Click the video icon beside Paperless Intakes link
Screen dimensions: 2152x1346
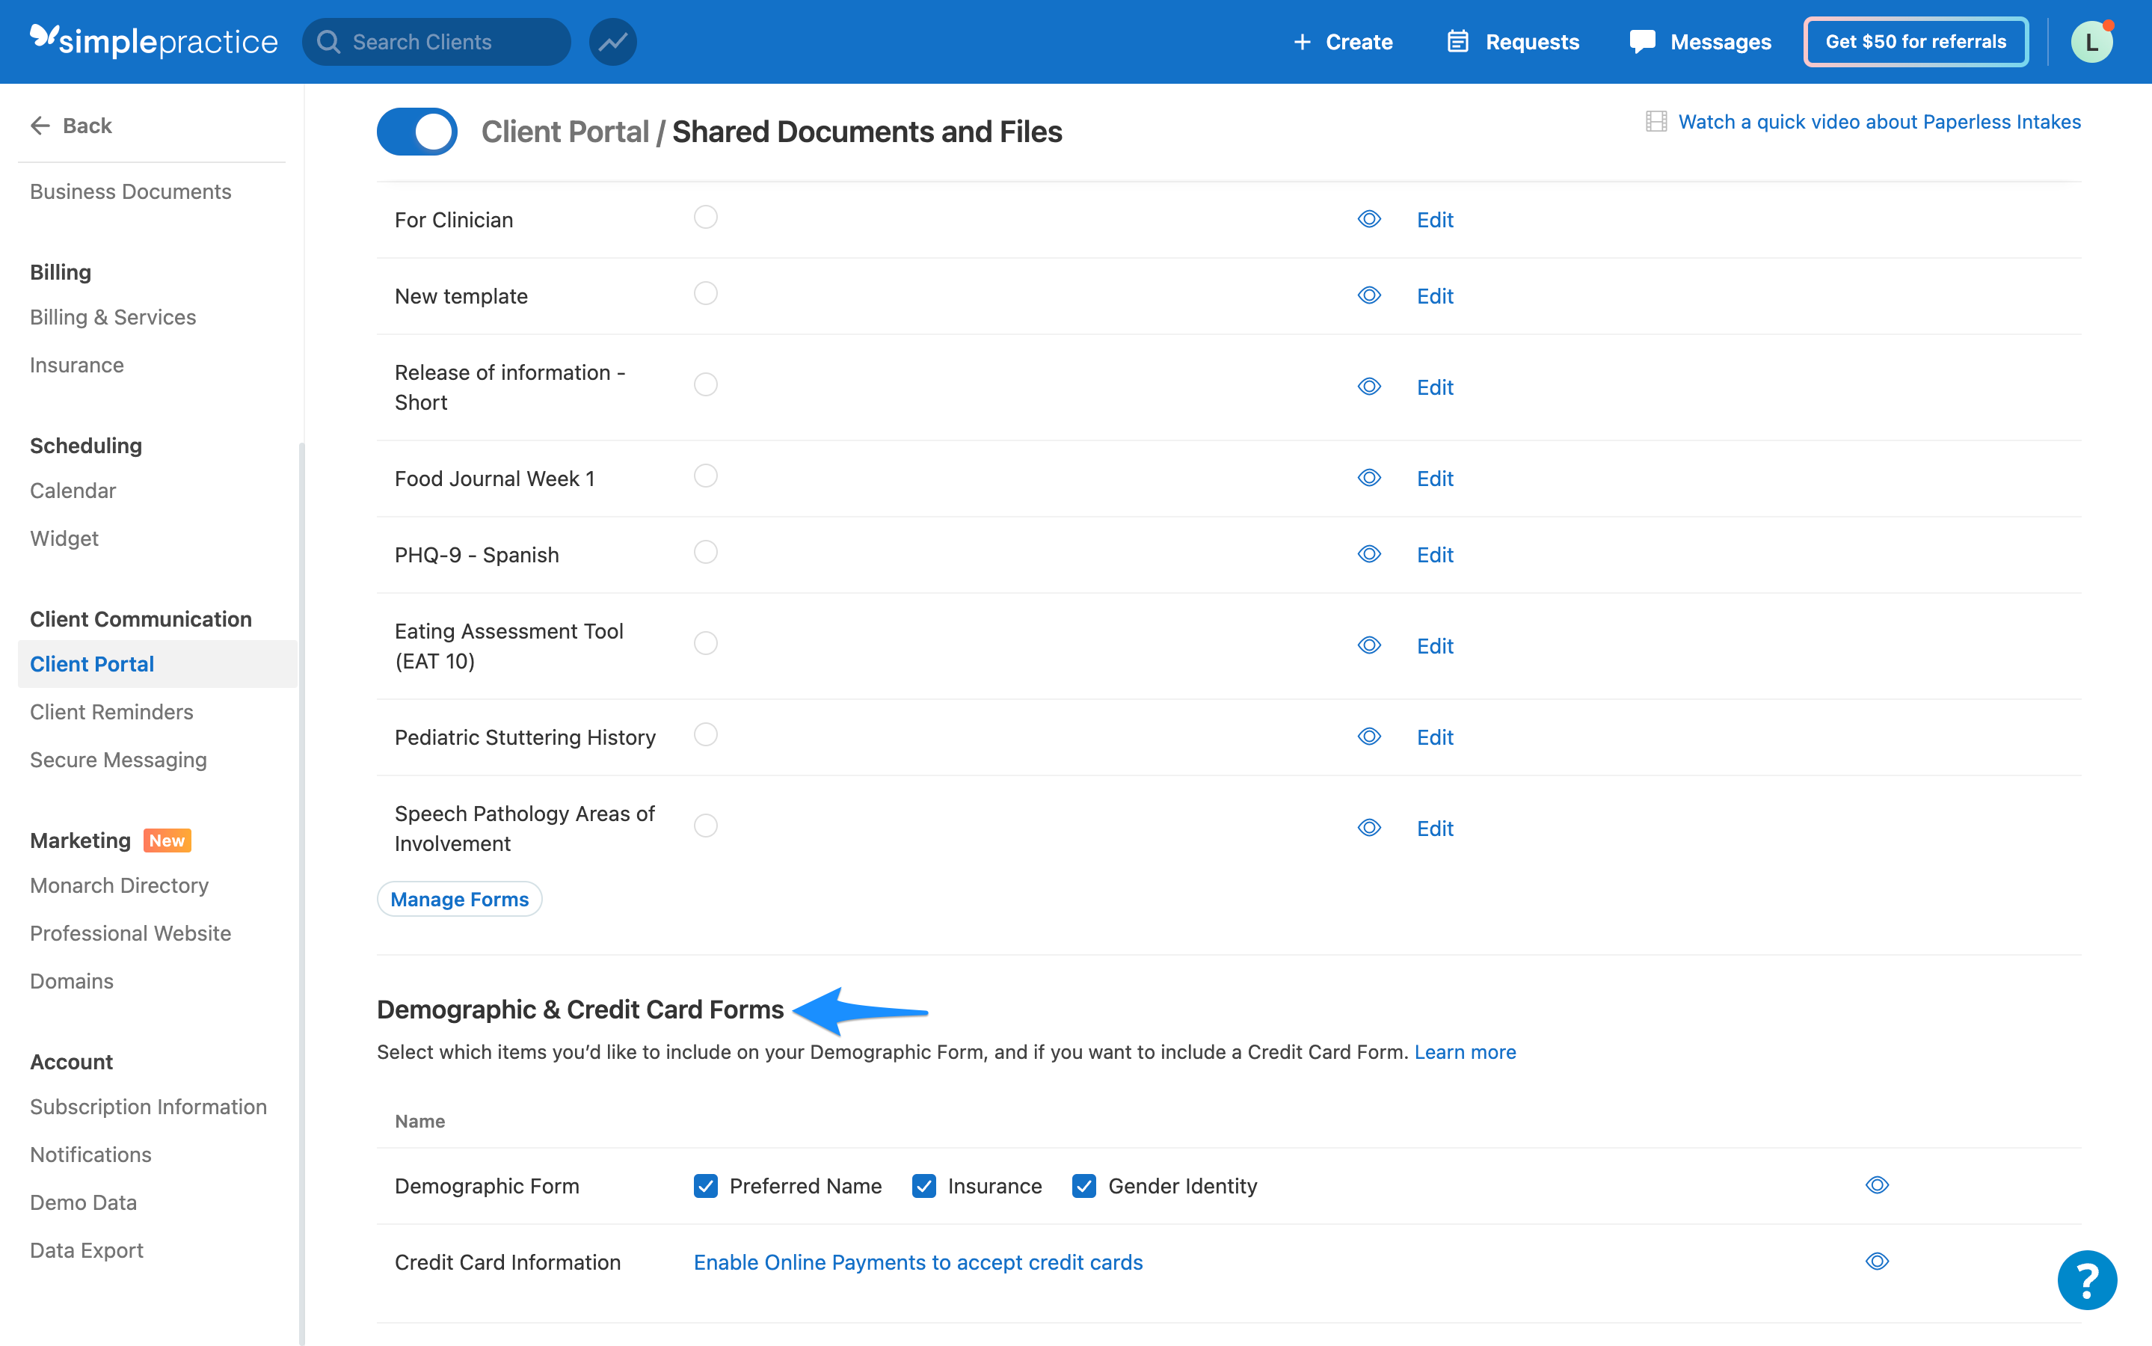[1655, 121]
